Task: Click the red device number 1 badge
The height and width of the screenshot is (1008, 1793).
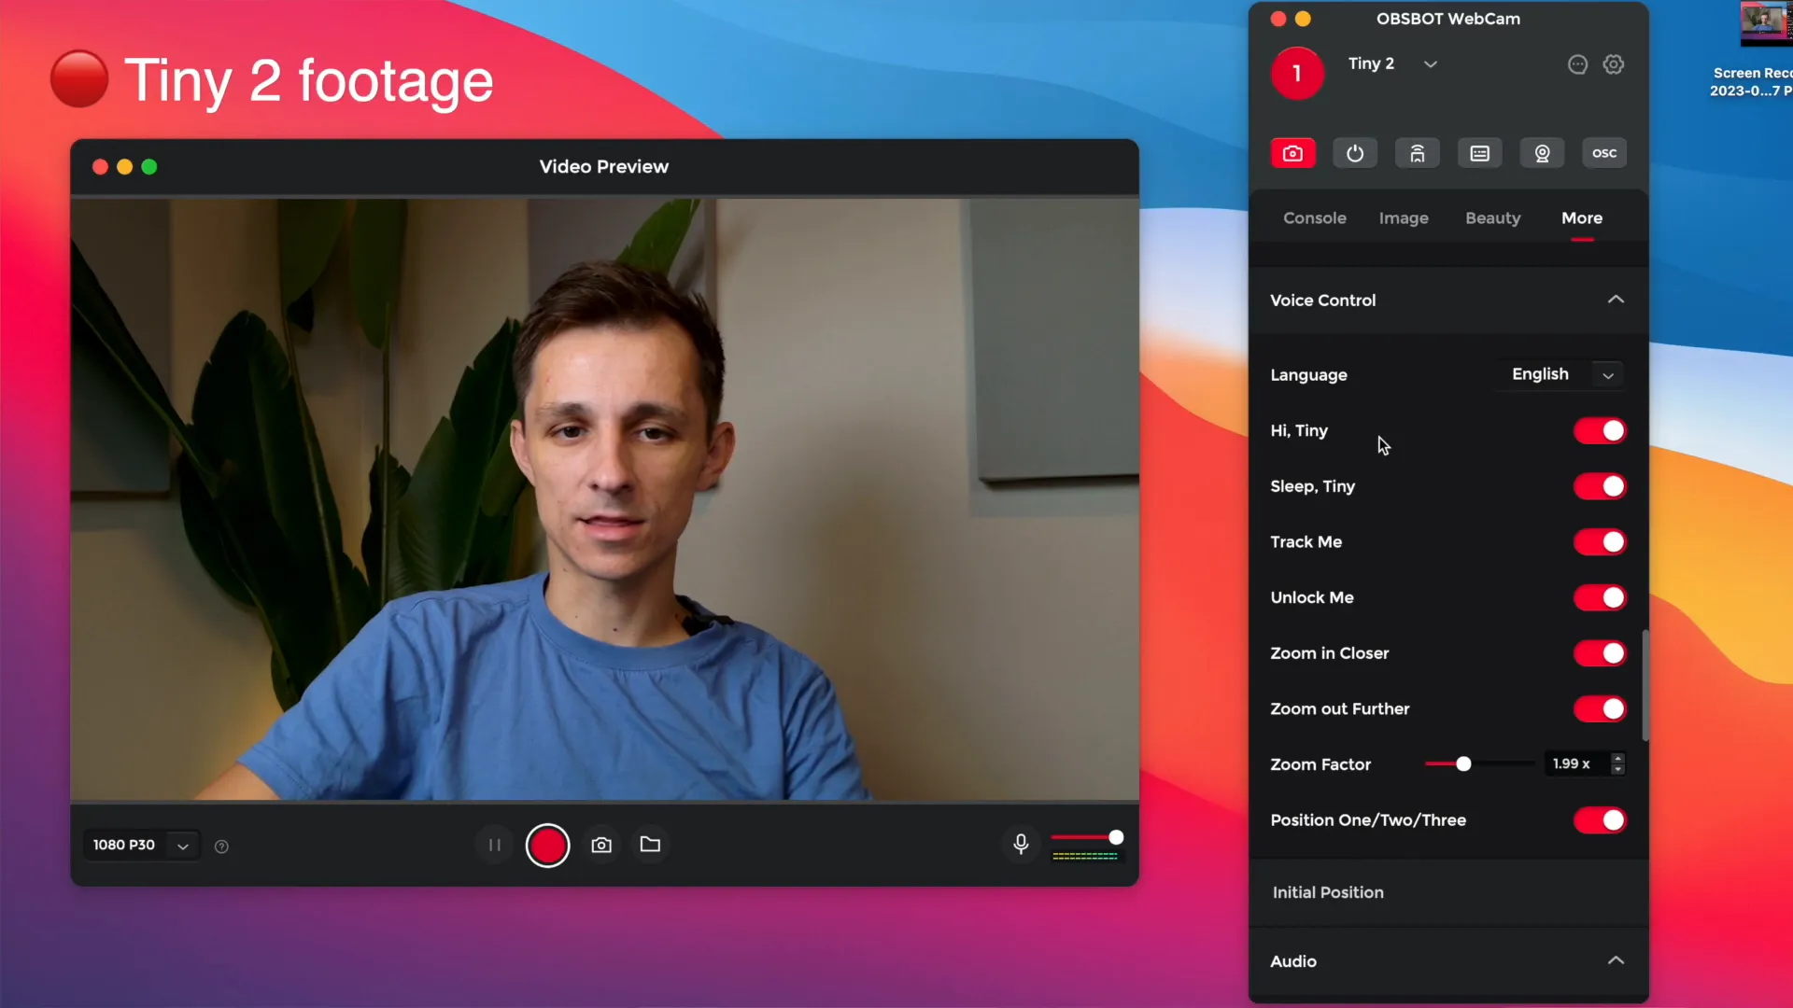Action: click(1297, 73)
